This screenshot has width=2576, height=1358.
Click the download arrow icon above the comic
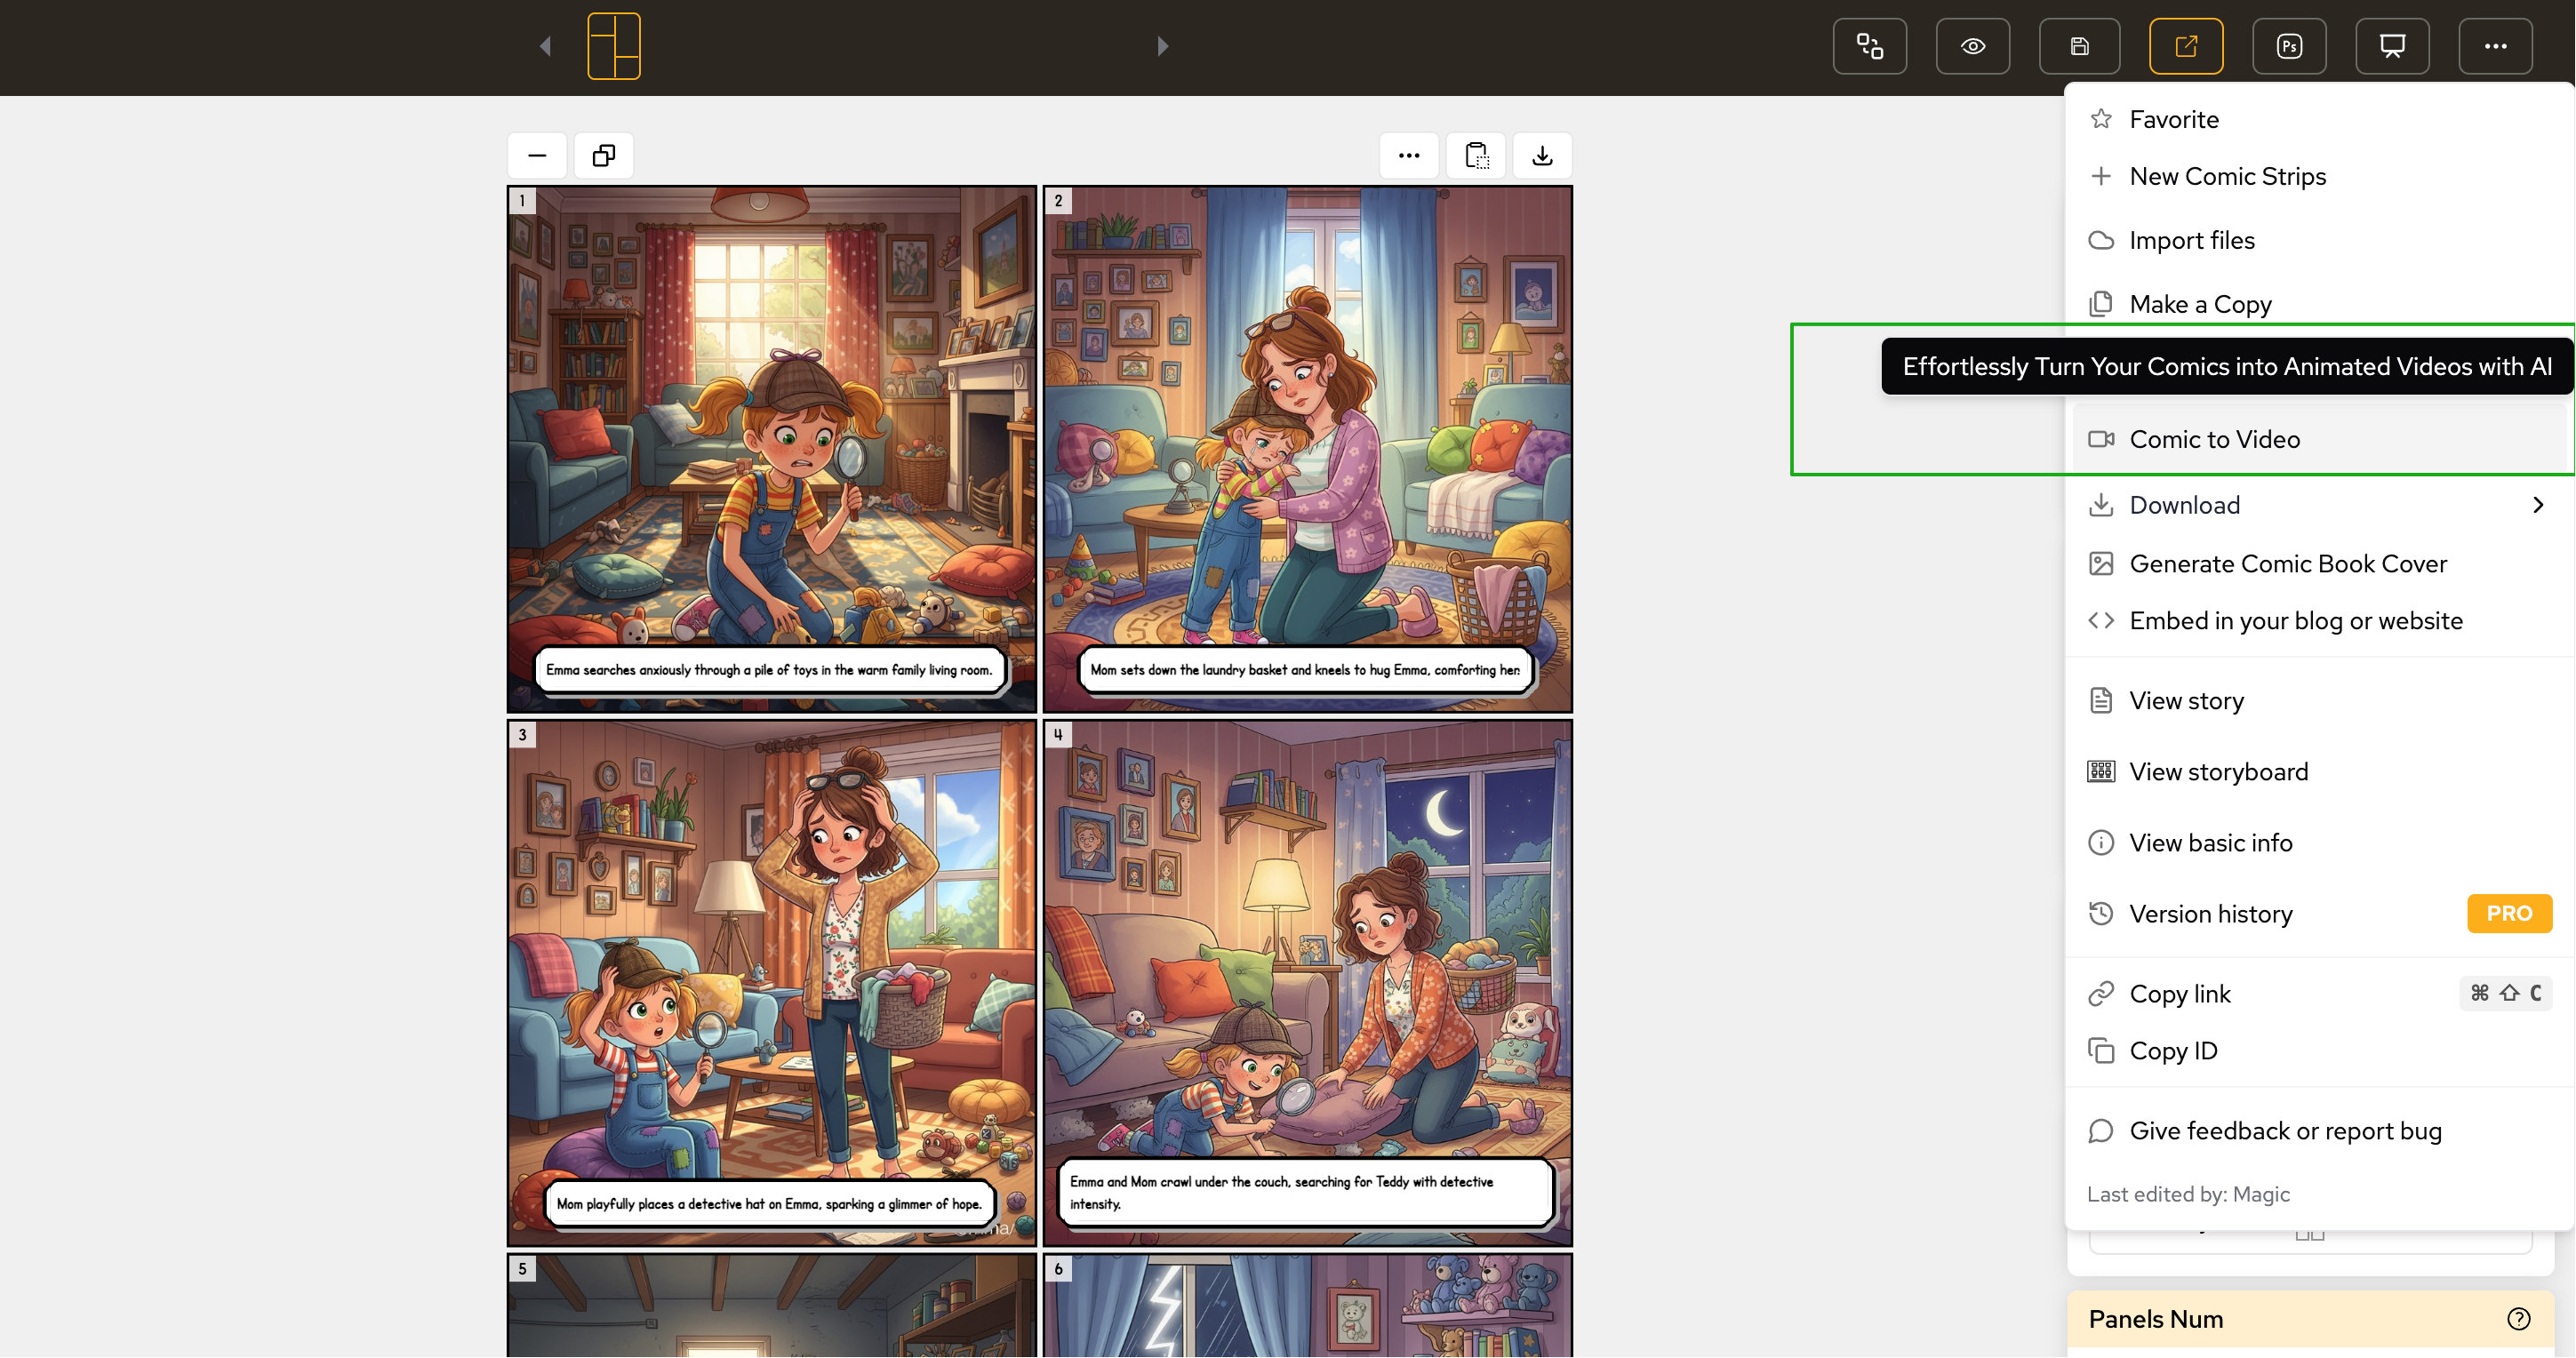pos(1542,156)
